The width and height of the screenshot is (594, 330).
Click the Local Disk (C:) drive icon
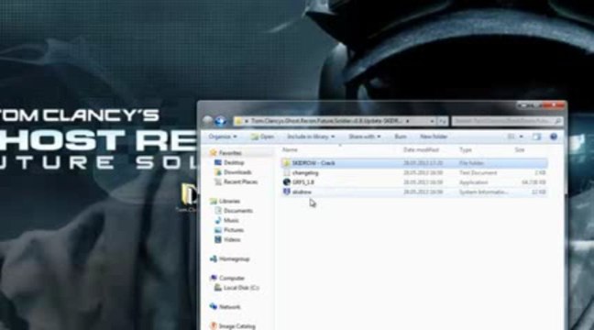click(x=218, y=288)
